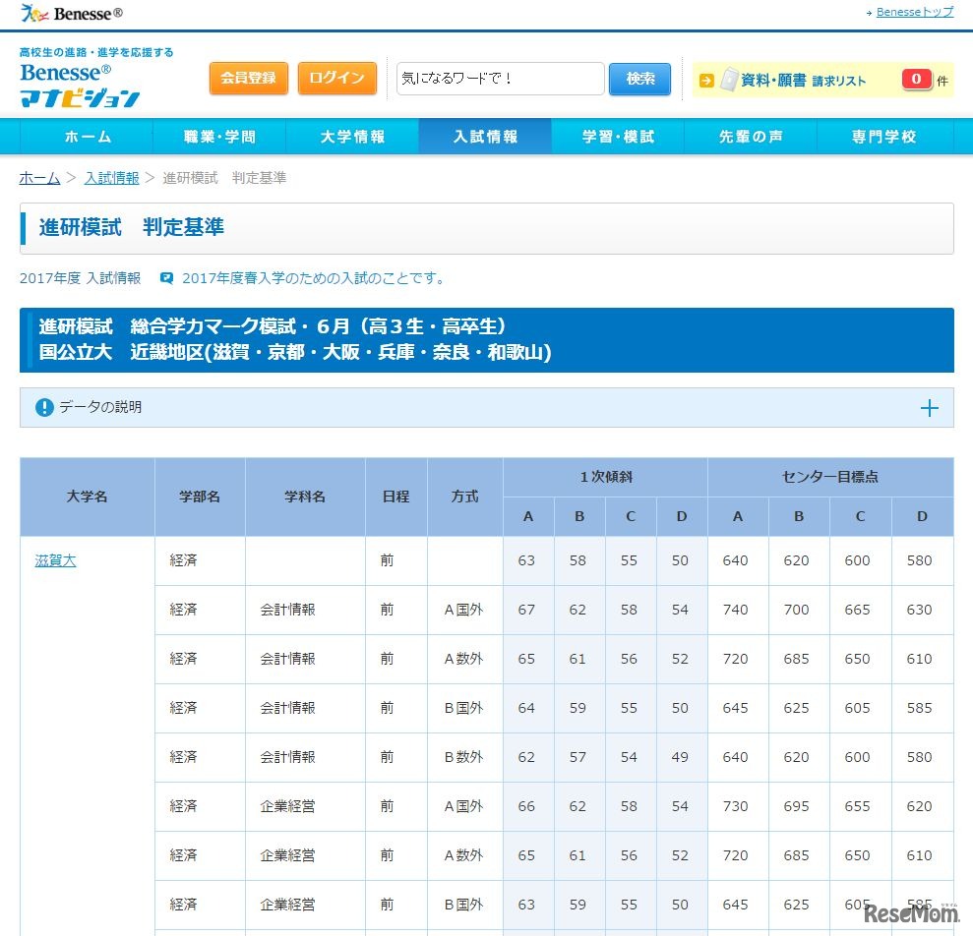Expand the データの説明 section
Screen dimensions: 973x936
pyautogui.click(x=929, y=407)
